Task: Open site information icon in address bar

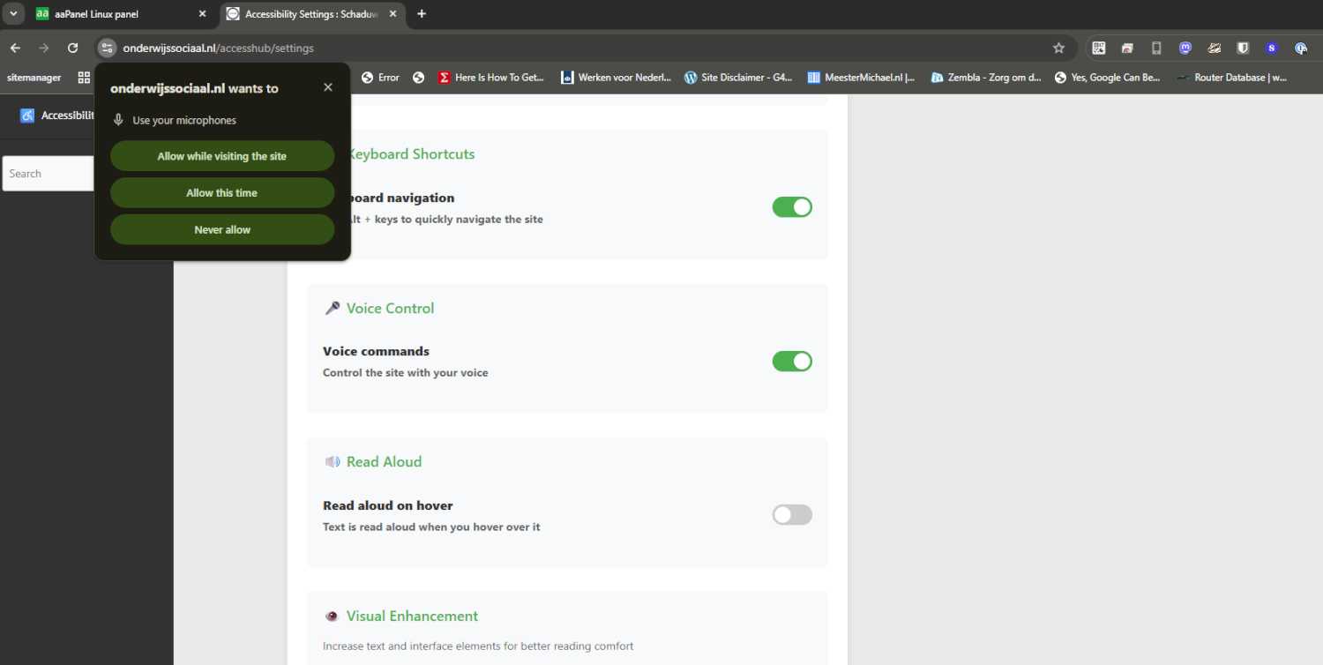Action: pos(107,49)
